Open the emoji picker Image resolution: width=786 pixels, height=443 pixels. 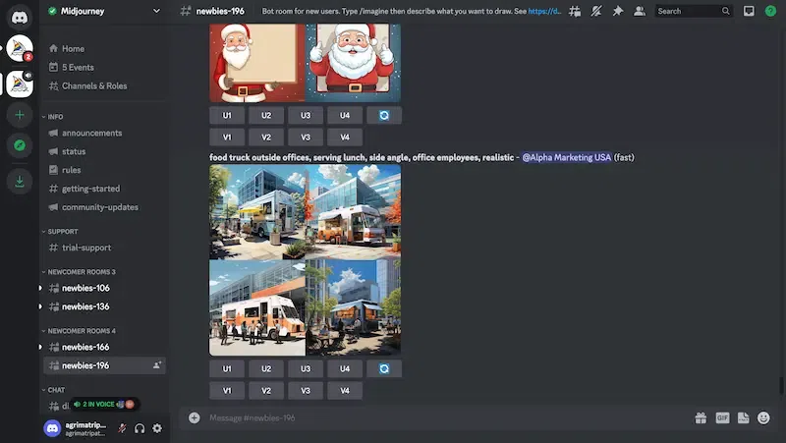point(763,417)
